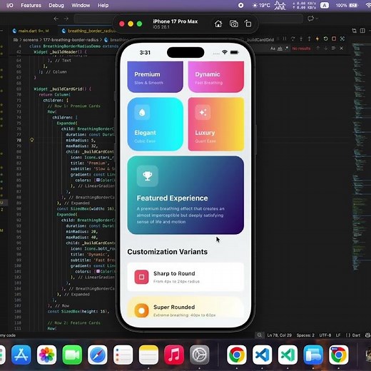Click the lightbulb code action on line 78
The height and width of the screenshot is (371, 371).
(x=31, y=140)
